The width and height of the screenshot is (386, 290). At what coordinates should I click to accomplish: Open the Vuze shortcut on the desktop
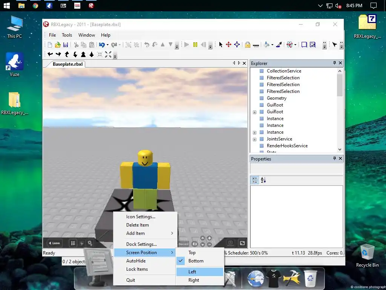14,65
